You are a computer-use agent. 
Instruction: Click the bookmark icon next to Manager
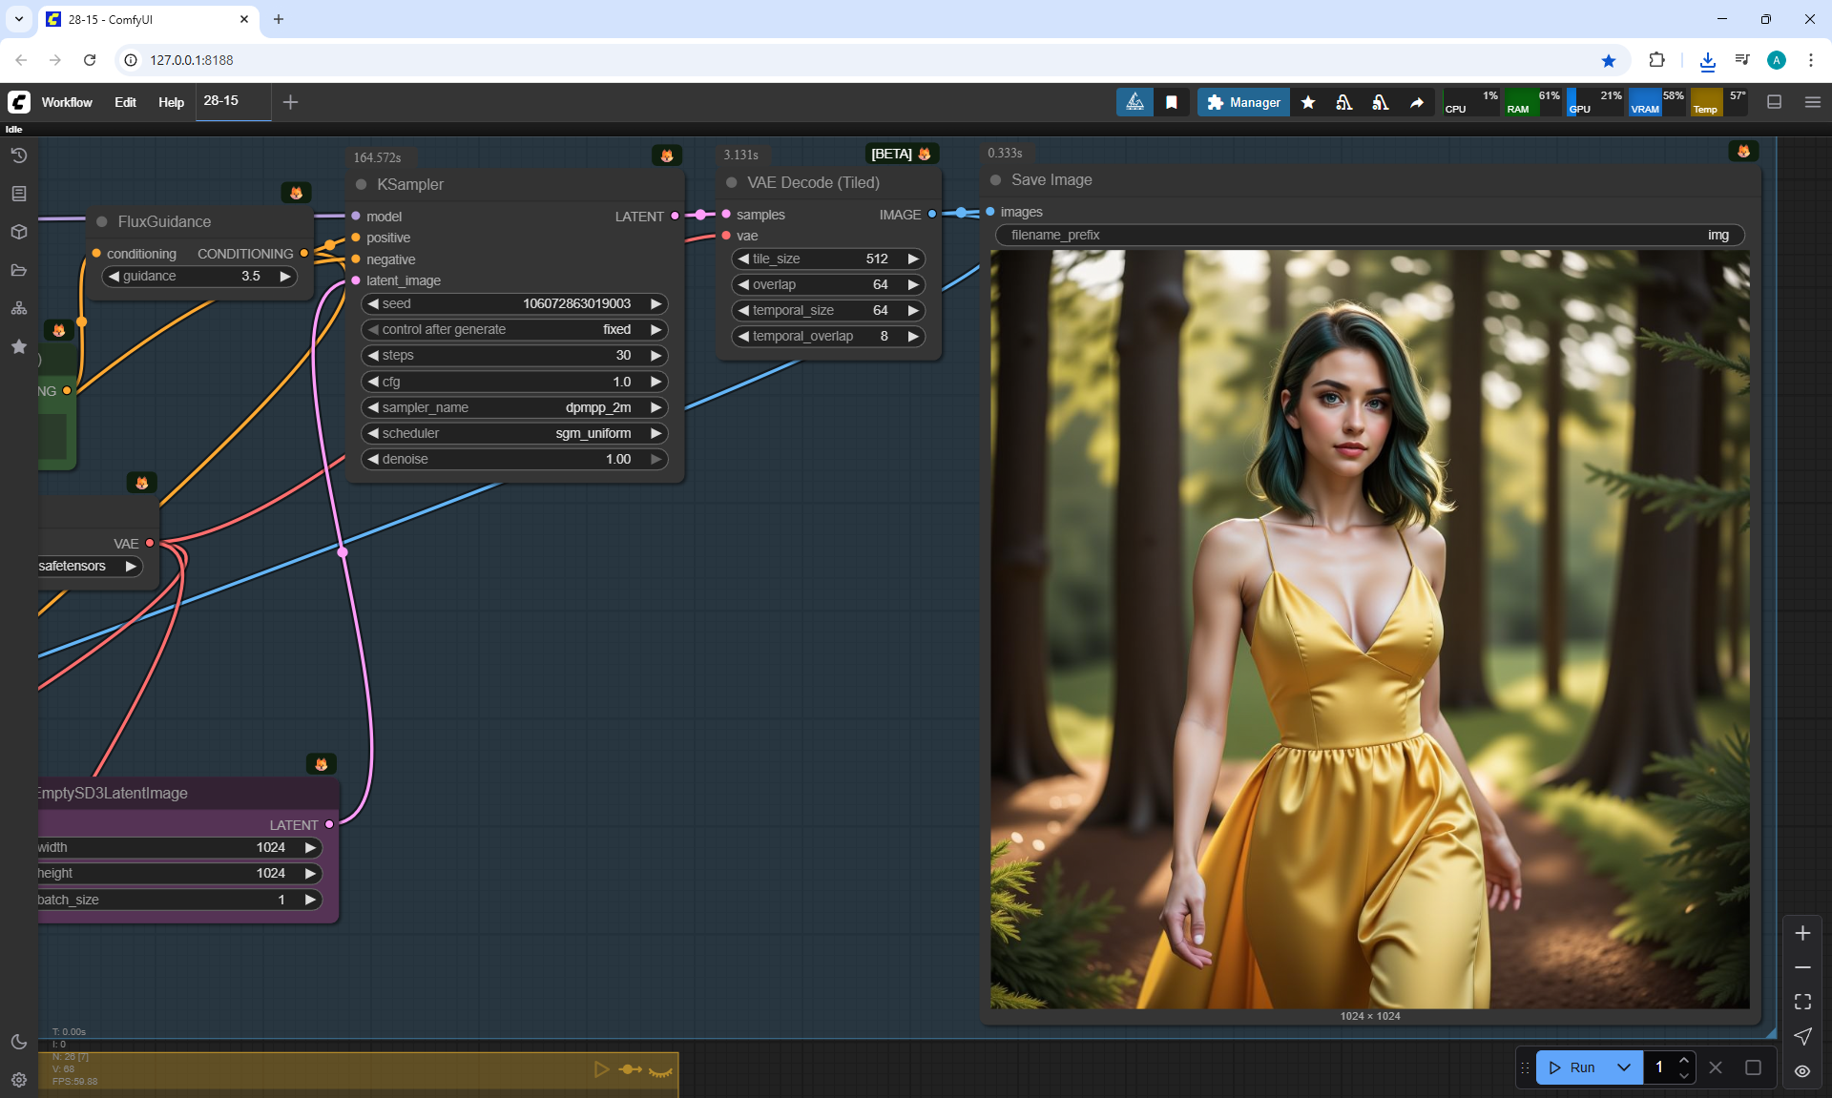1172,102
